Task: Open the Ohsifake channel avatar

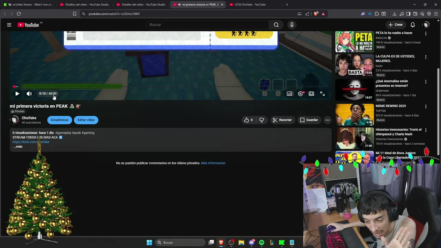Action: click(x=15, y=120)
